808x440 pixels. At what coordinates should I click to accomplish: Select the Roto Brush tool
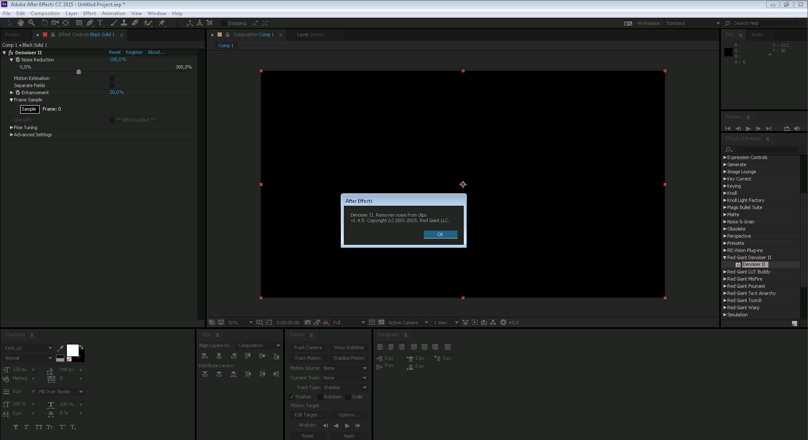148,23
